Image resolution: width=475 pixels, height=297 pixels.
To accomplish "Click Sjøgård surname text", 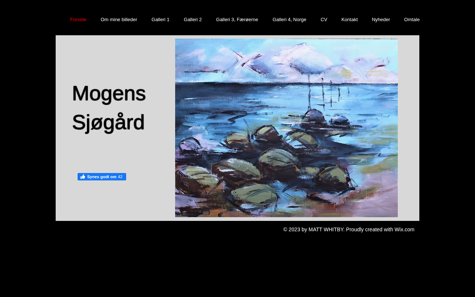I will tap(108, 123).
